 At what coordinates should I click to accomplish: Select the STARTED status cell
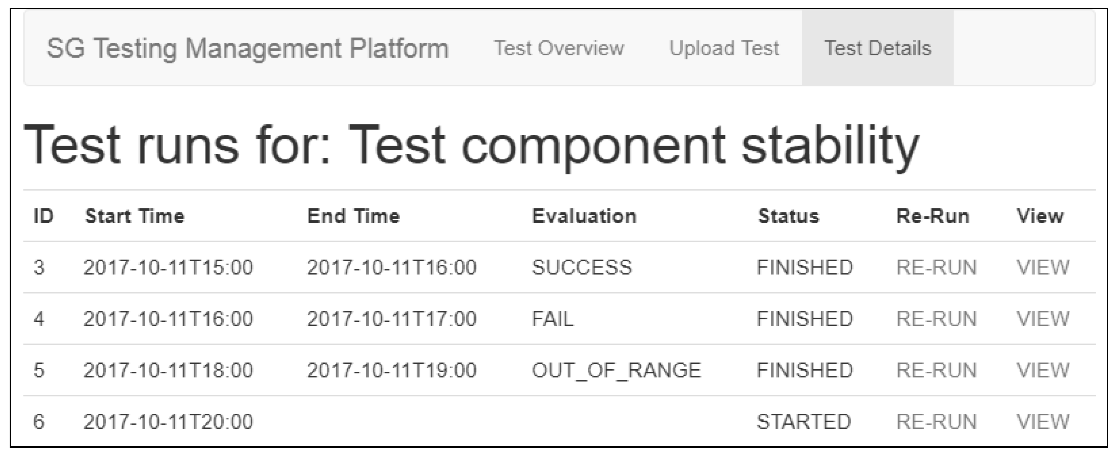click(803, 421)
